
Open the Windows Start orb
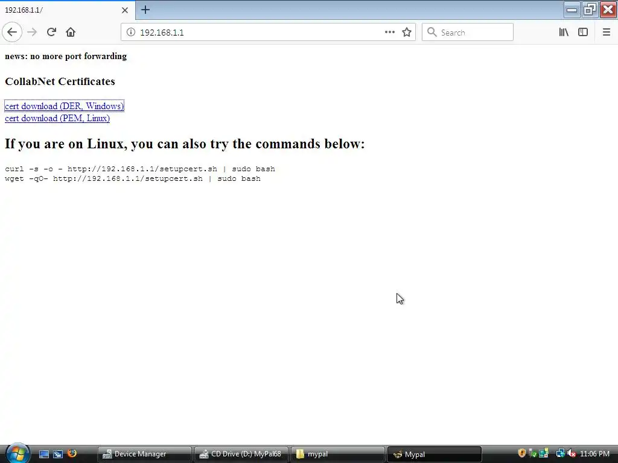click(x=17, y=453)
